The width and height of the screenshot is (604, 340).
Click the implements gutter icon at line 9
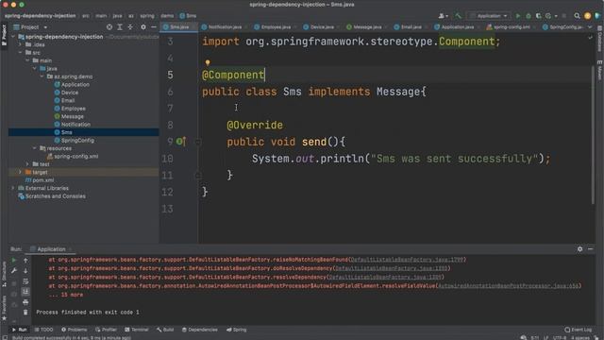(x=180, y=142)
